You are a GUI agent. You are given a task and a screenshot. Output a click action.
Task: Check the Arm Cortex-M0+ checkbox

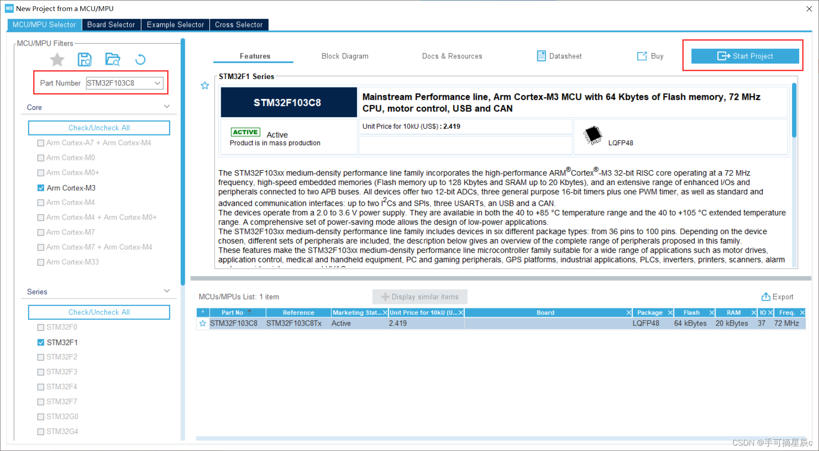tap(41, 173)
